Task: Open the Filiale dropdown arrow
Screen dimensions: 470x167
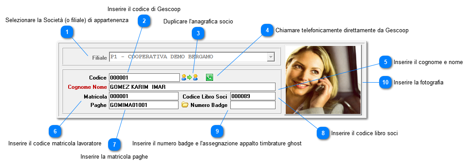Action: 271,57
